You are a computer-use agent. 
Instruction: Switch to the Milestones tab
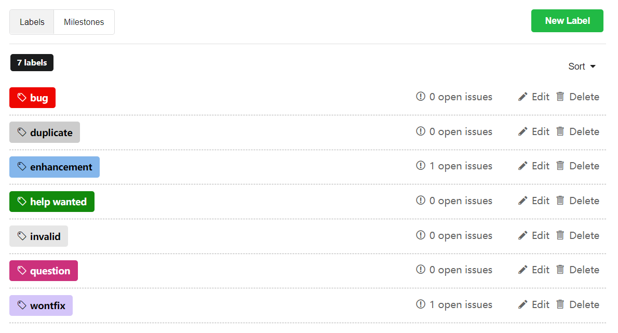(84, 22)
